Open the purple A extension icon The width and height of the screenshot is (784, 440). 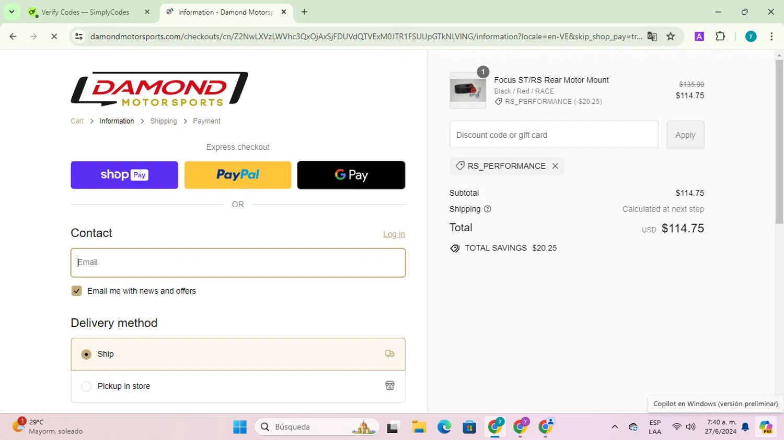tap(699, 37)
